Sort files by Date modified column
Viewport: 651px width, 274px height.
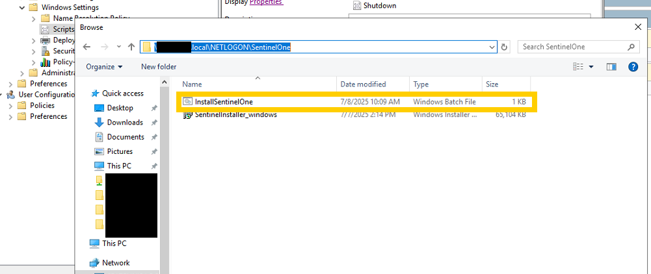point(363,84)
